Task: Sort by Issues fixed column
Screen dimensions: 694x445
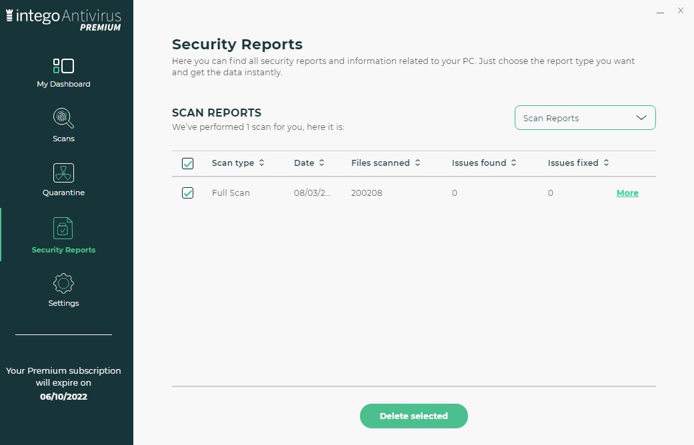Action: coord(606,163)
